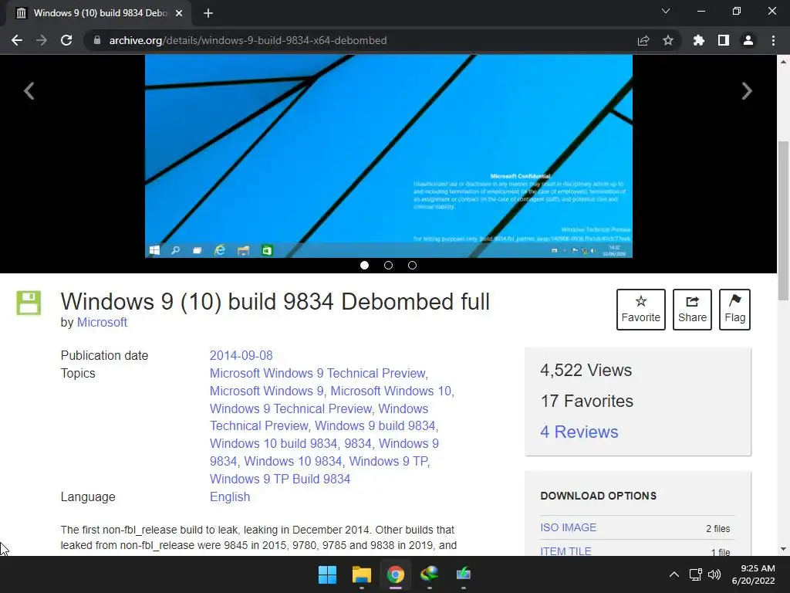Open Microsoft Windows 9 Technical Preview topic
The image size is (790, 593).
coord(318,373)
